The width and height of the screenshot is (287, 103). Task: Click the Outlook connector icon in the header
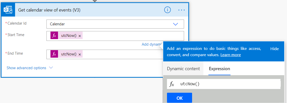(8, 10)
